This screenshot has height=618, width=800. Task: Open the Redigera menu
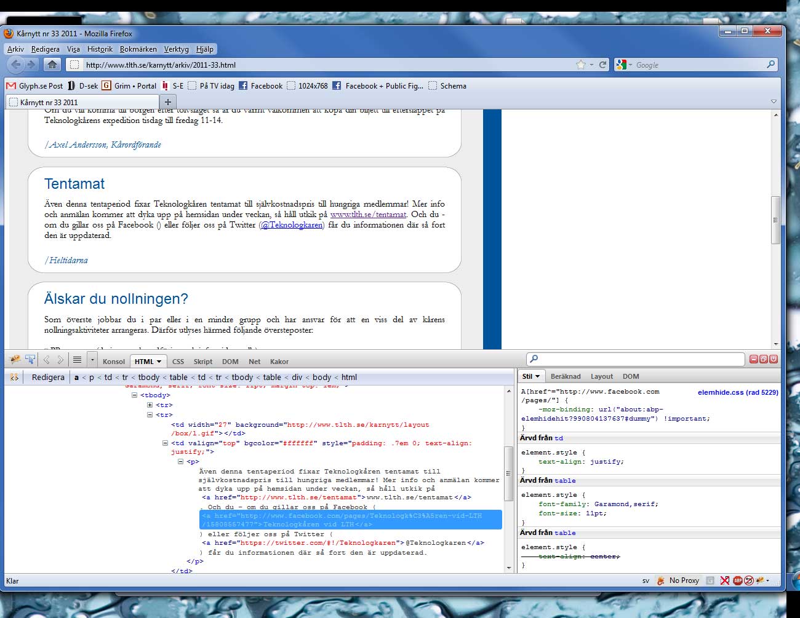(x=46, y=49)
